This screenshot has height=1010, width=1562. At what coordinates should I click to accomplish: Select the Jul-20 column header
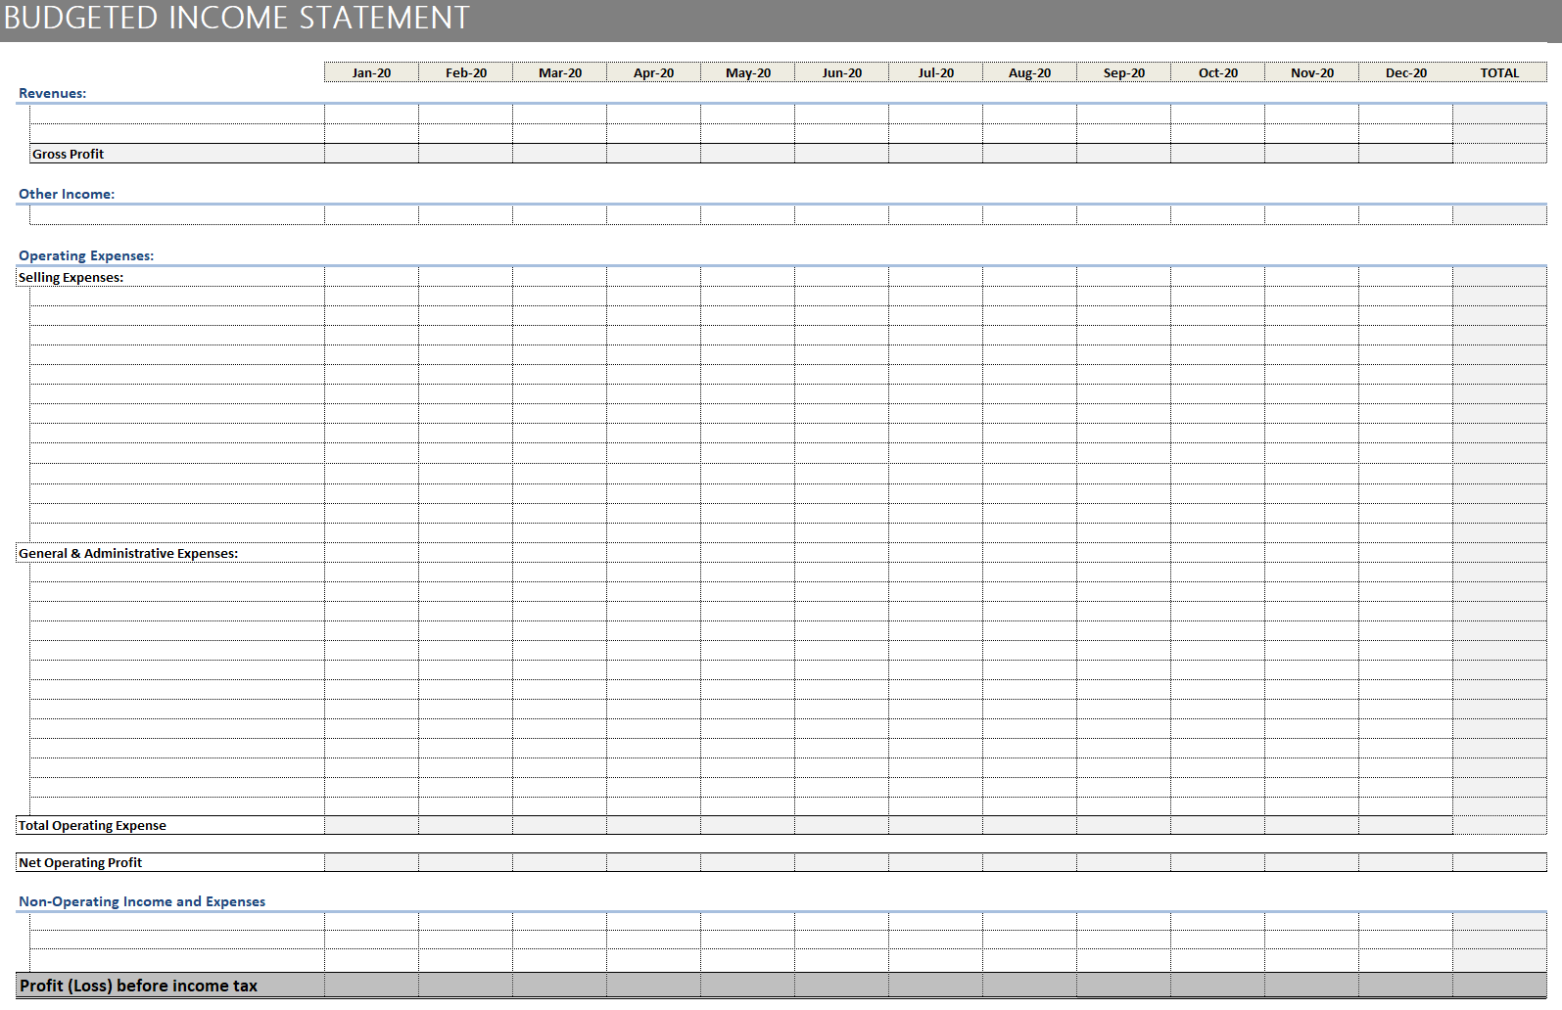pyautogui.click(x=935, y=72)
